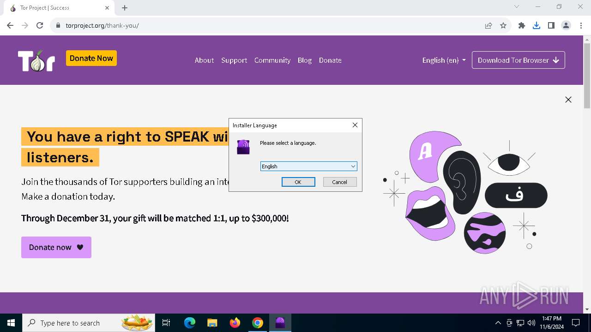Click the Tor installer icon in dialog
Screen dimensions: 591x332
click(243, 147)
